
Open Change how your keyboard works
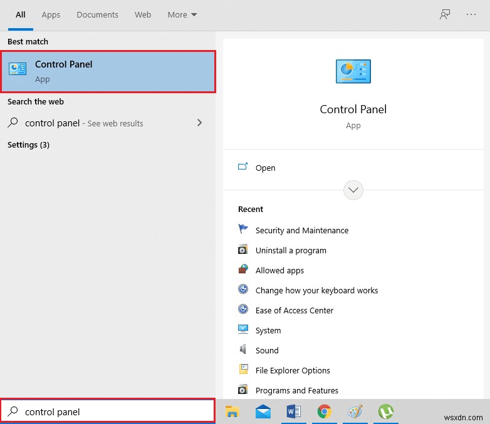pyautogui.click(x=316, y=290)
